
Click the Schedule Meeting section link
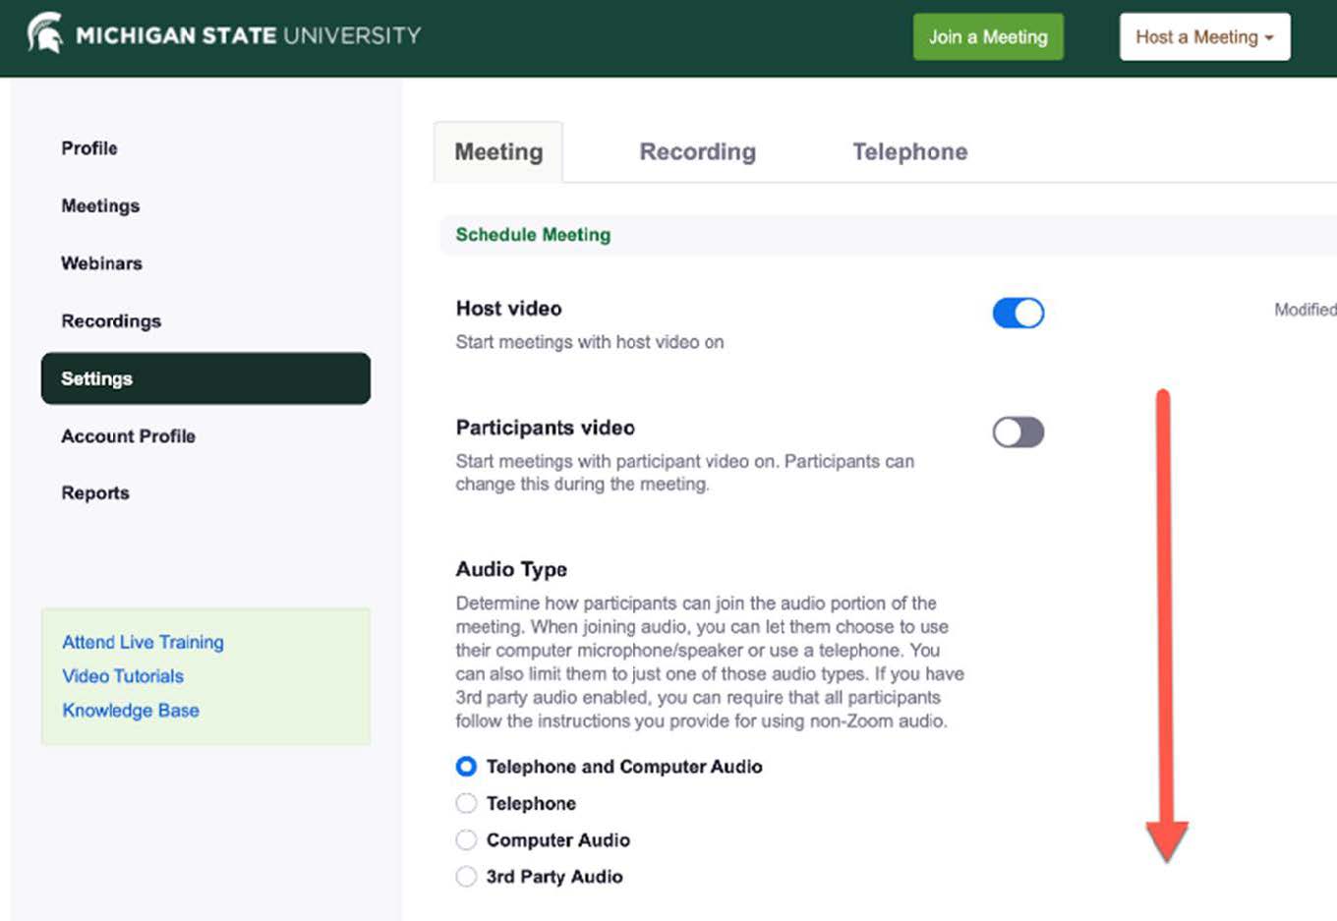click(533, 235)
